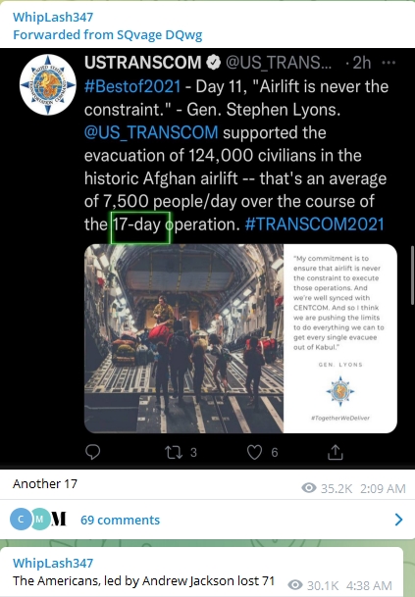Viewport: 415px width, 597px height.
Task: Click the heart like icon
Action: pos(254,452)
